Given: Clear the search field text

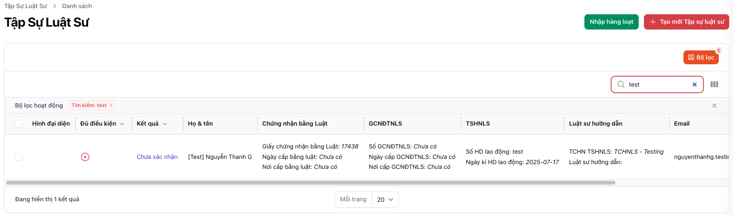Looking at the screenshot, I should pos(694,84).
